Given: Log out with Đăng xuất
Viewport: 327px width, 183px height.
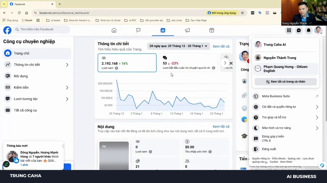Looking at the screenshot, I should 285,149.
